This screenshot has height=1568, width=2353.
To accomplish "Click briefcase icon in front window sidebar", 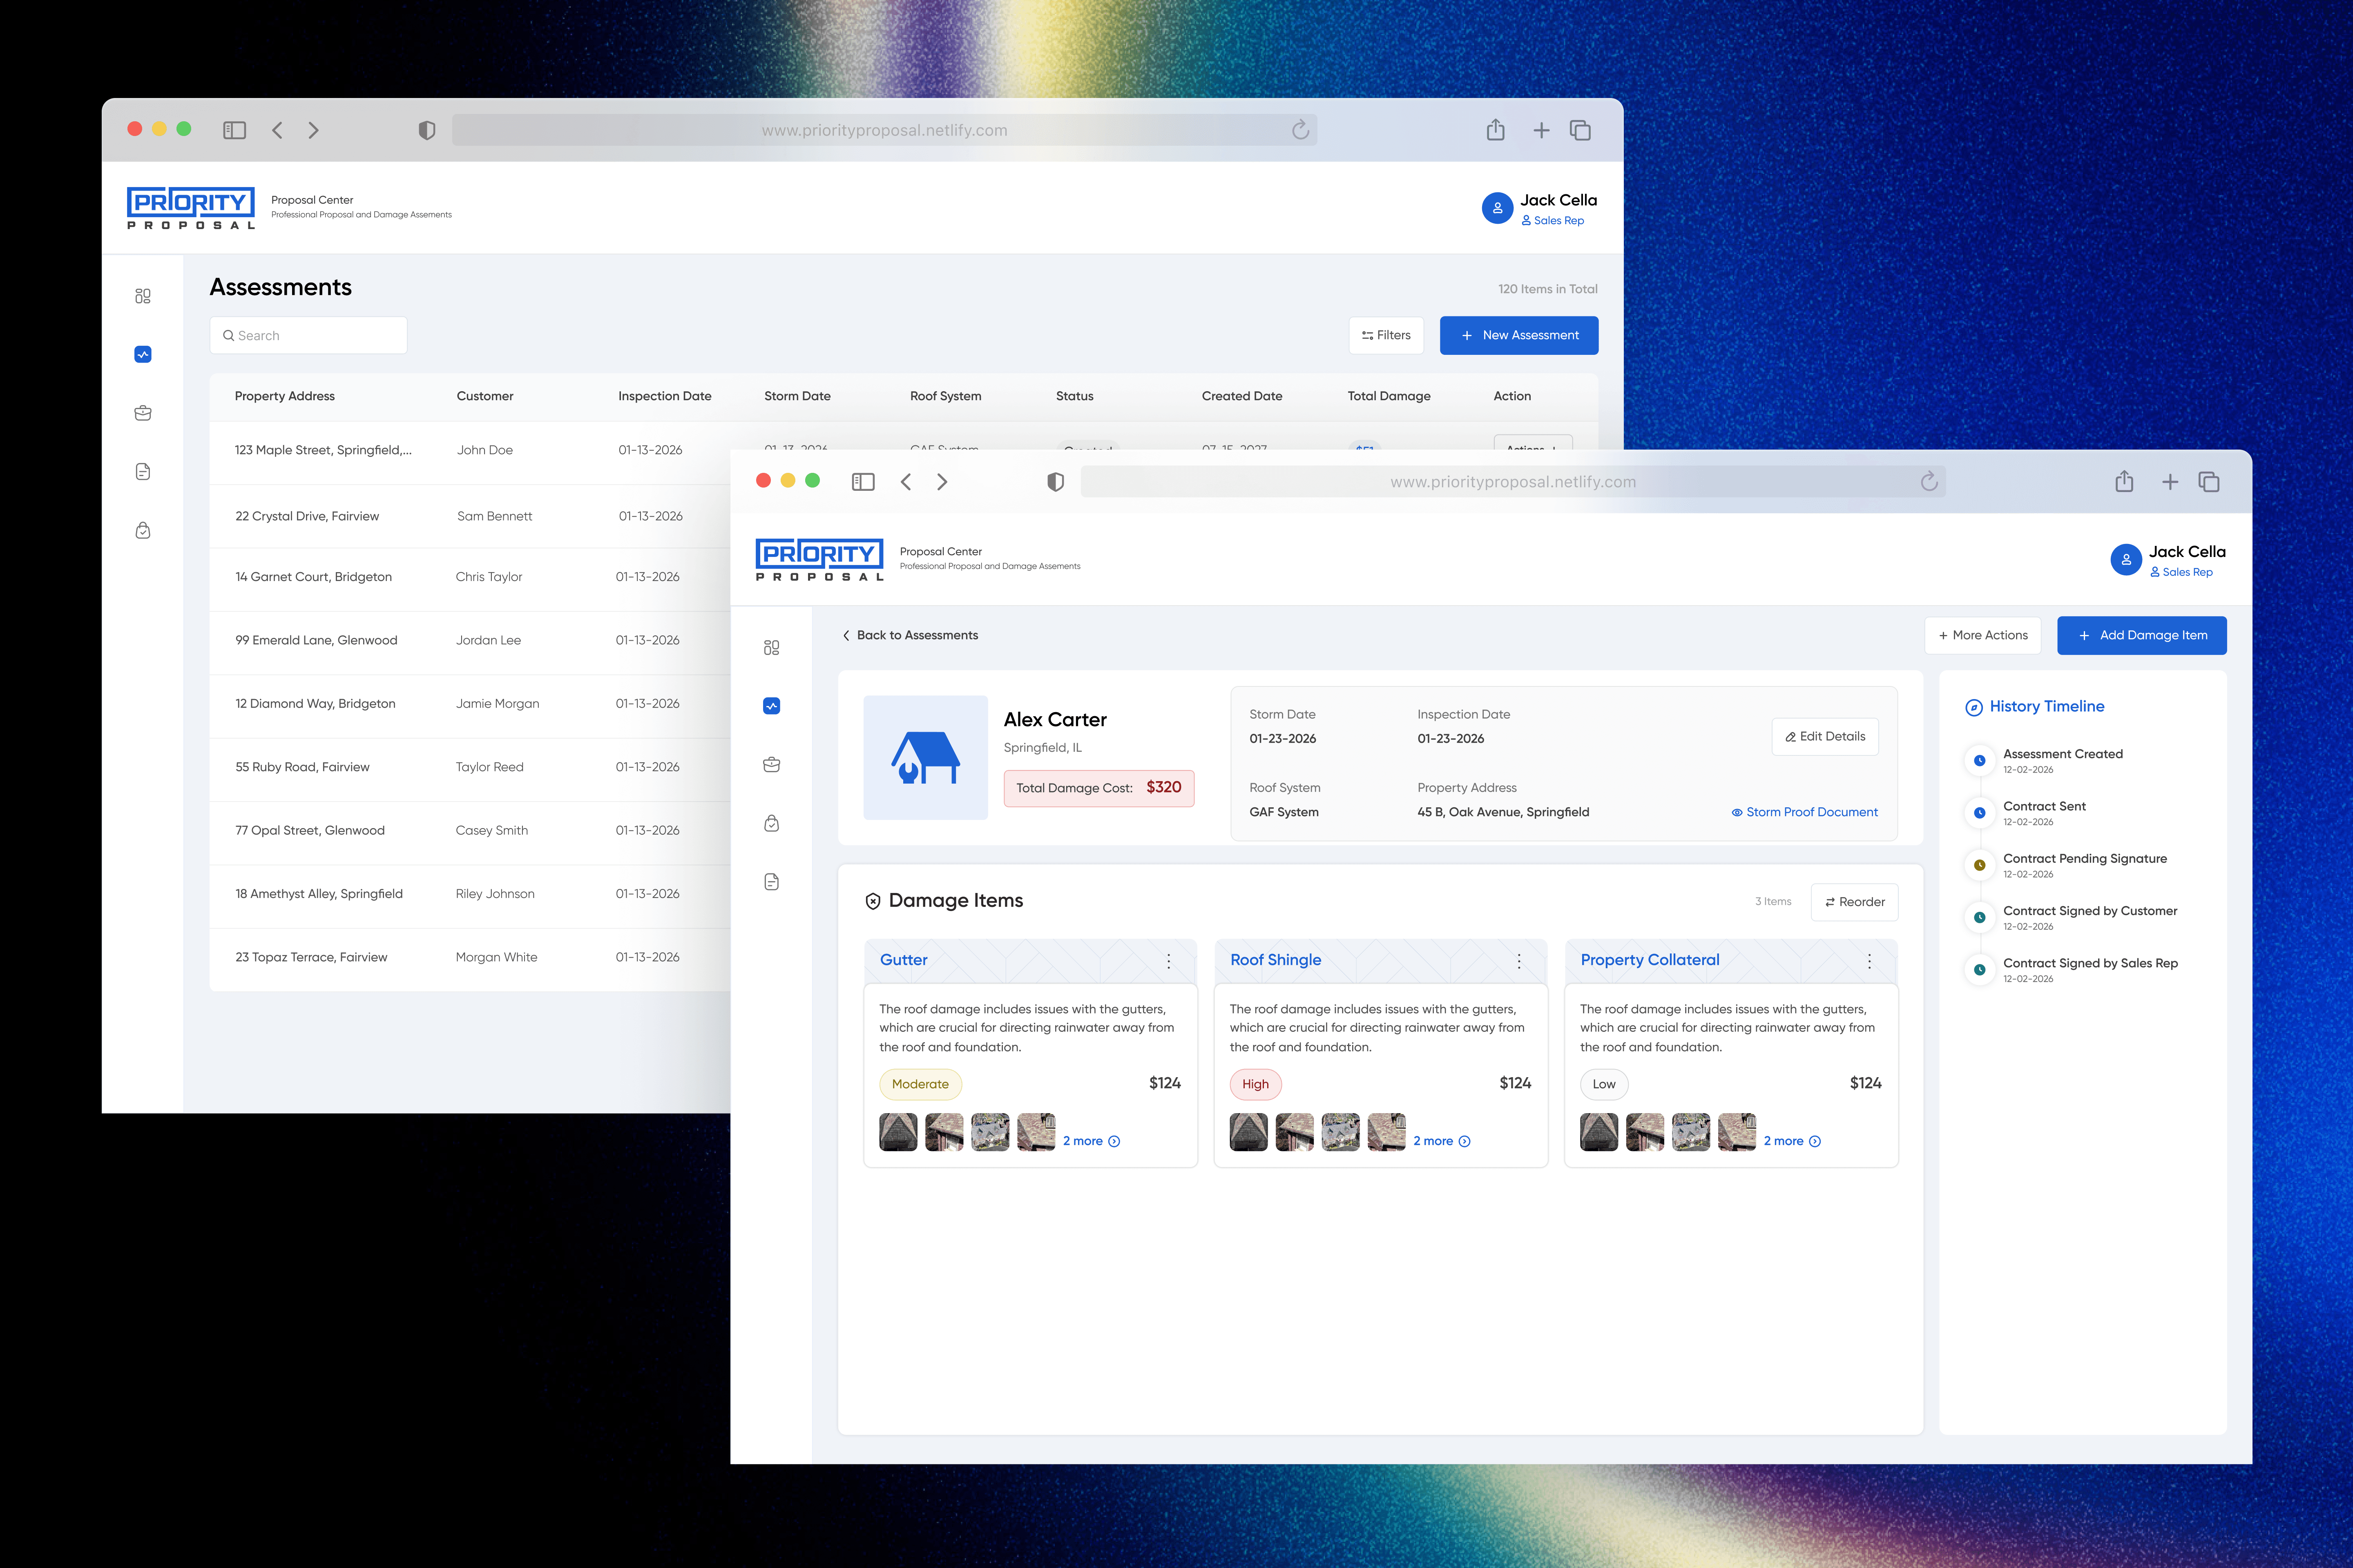I will click(771, 765).
